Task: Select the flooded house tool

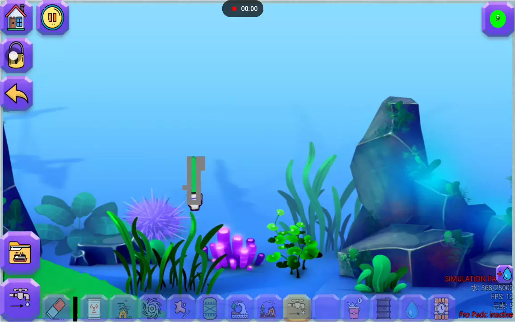Action: 268,308
